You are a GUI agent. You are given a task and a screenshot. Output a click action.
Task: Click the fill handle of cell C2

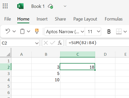coord(95,70)
